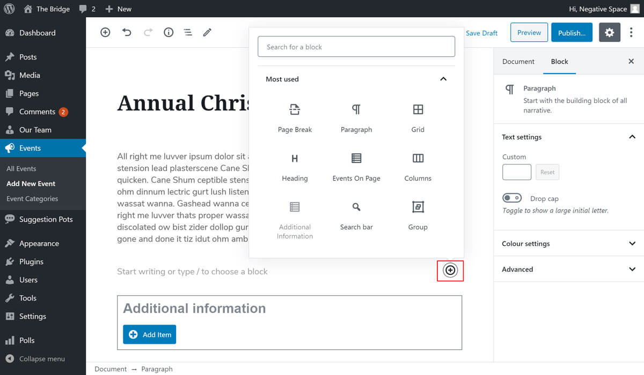Screen dimensions: 644x375
Task: Open the settings gear panel
Action: tap(609, 33)
